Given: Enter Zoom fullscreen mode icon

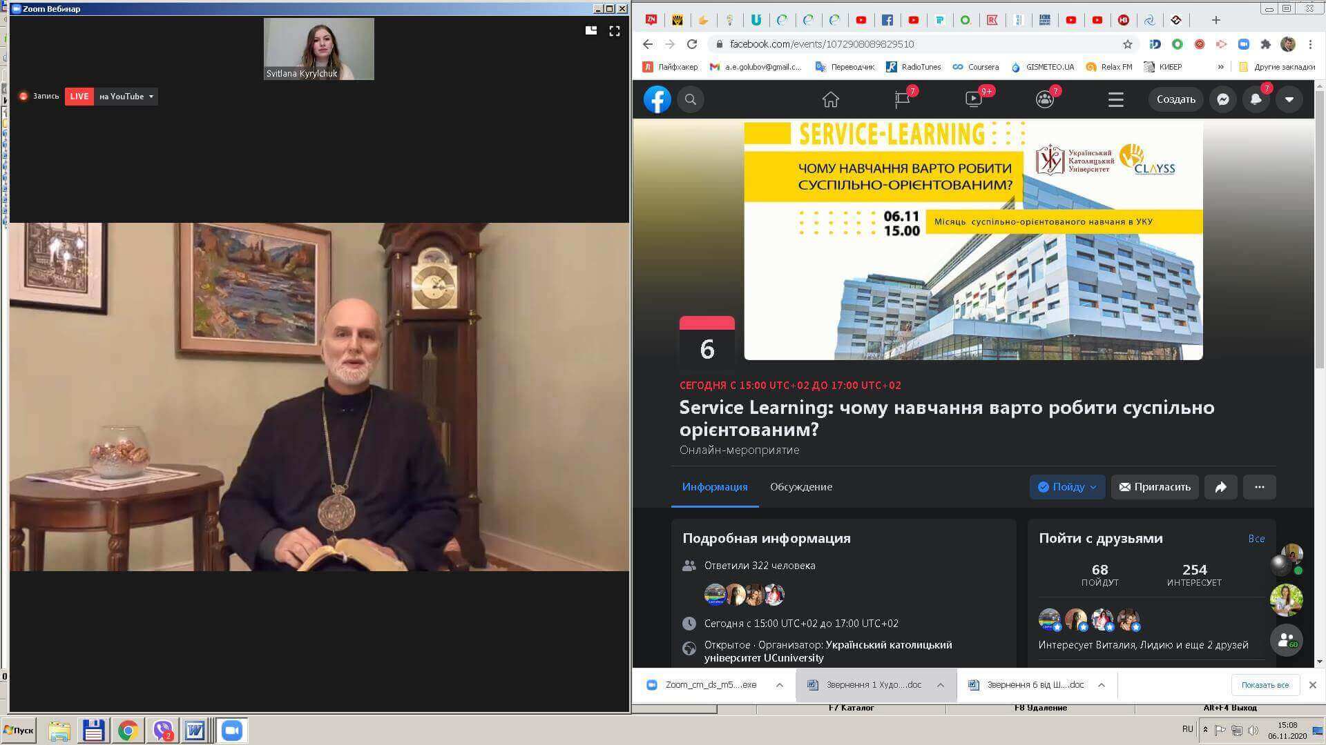Looking at the screenshot, I should pos(614,31).
